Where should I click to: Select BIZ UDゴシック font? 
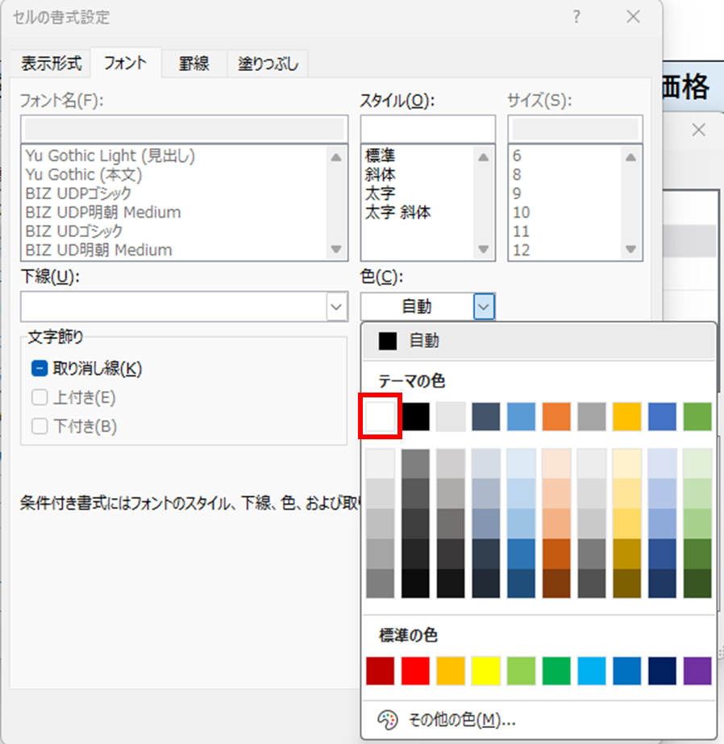tap(74, 231)
